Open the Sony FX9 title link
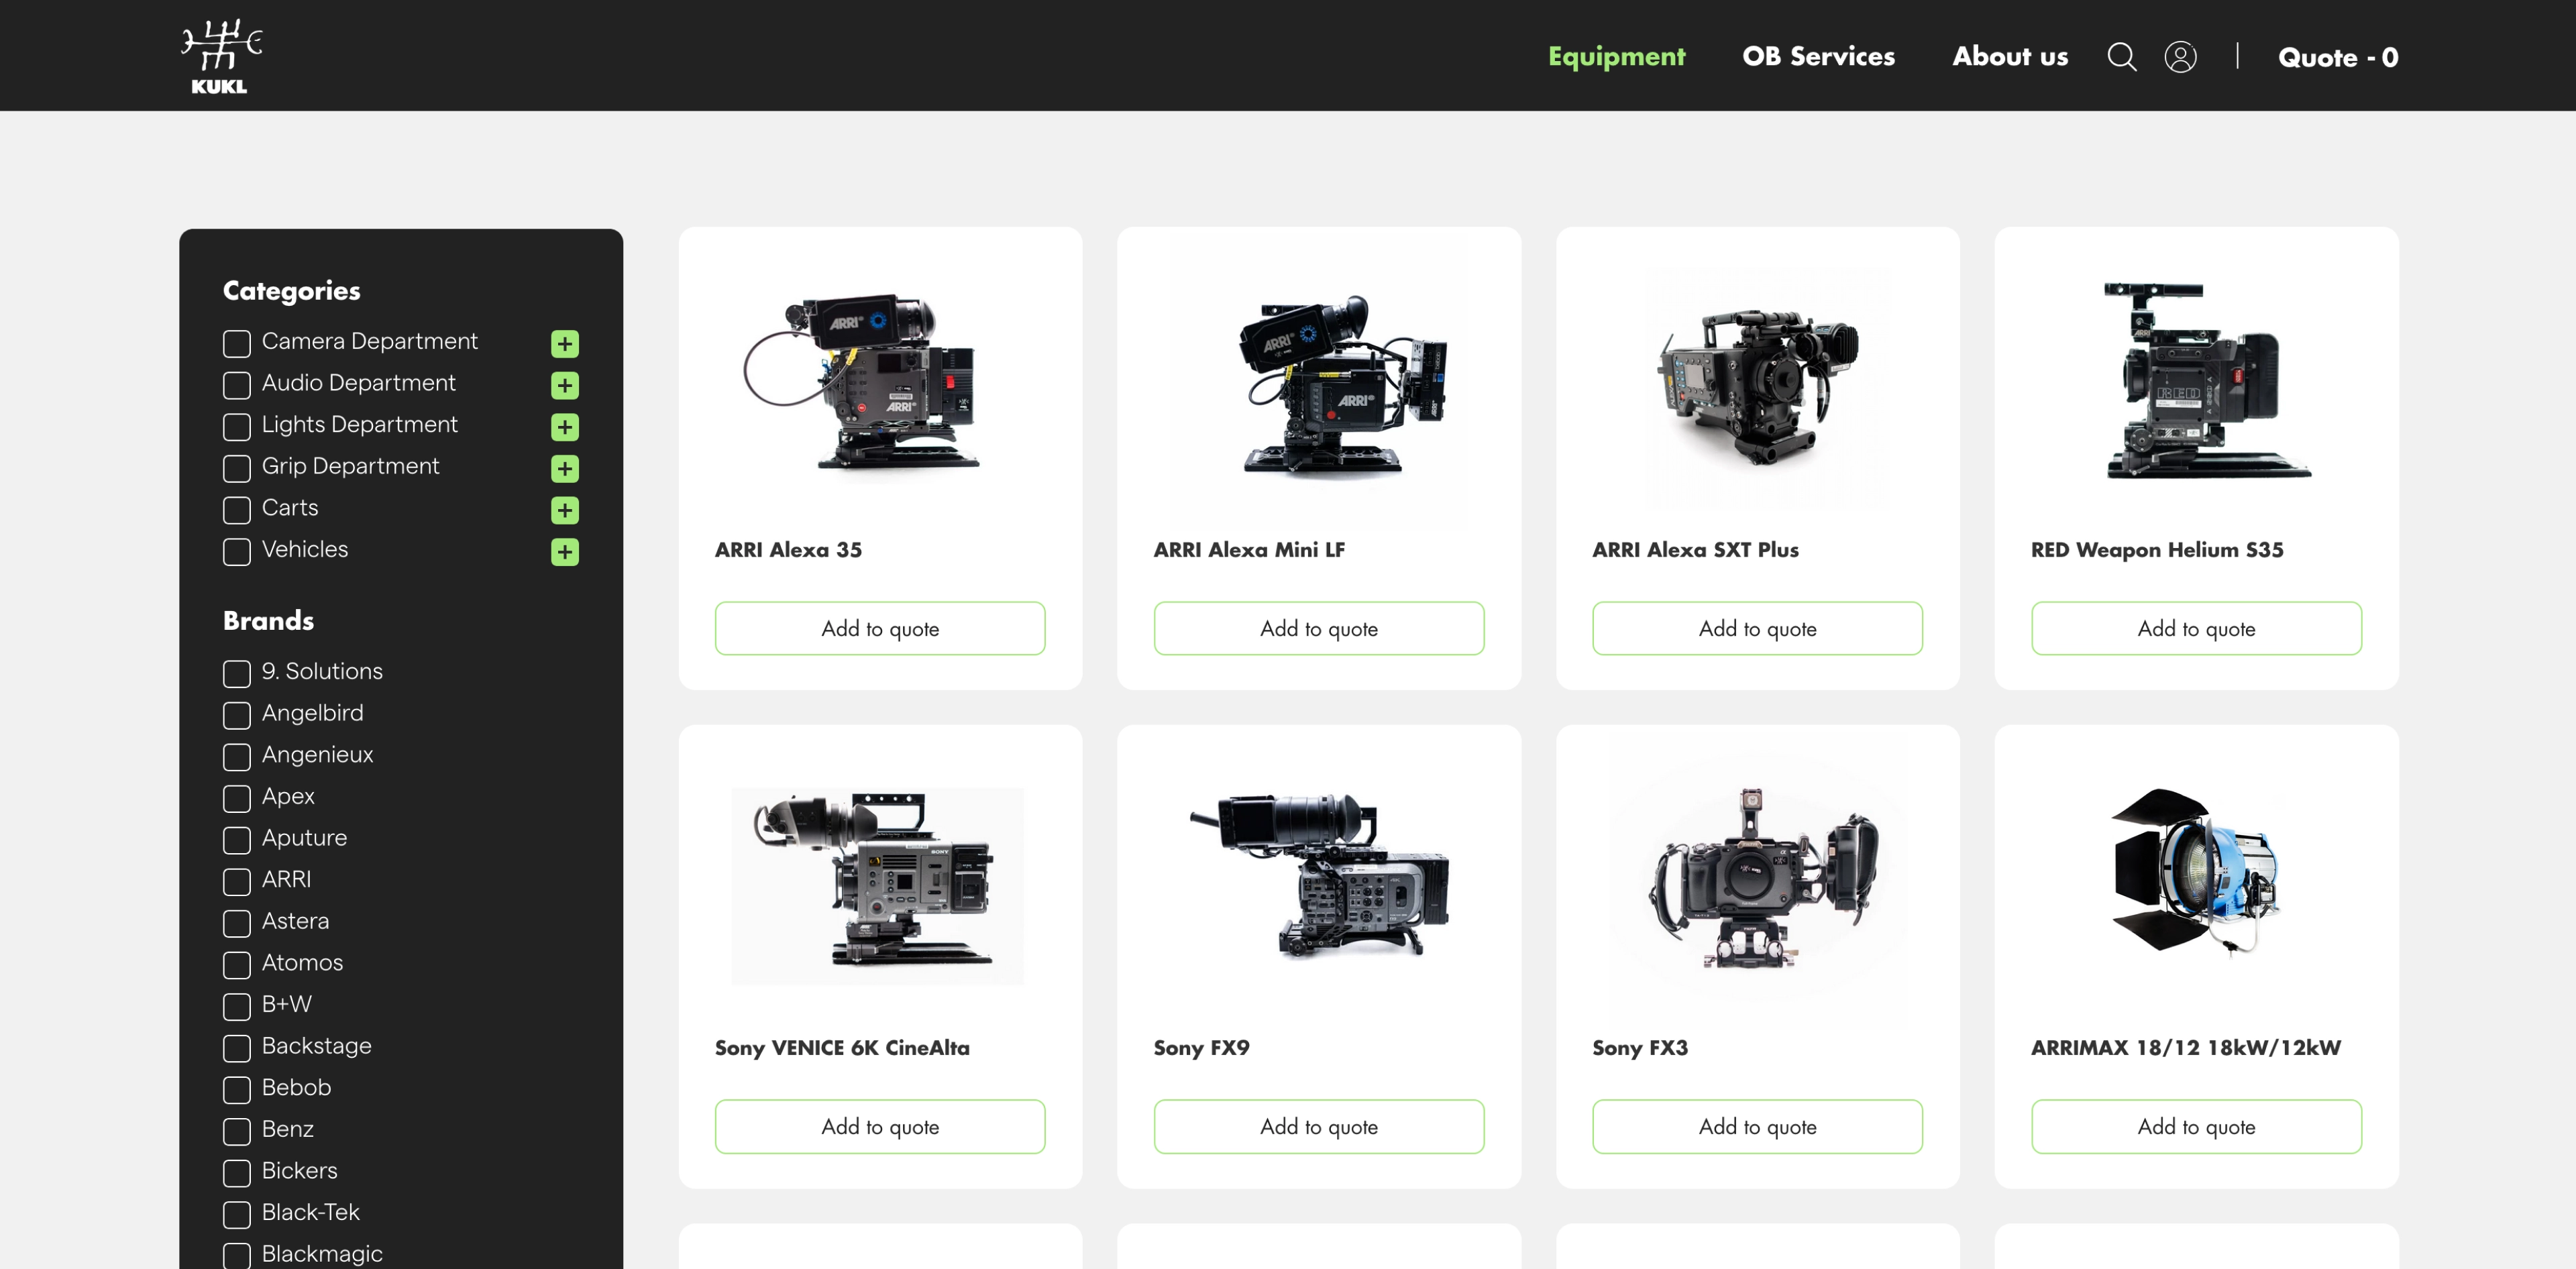This screenshot has height=1269, width=2576. (x=1201, y=1048)
